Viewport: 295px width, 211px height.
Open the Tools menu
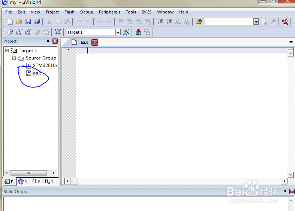pyautogui.click(x=131, y=12)
